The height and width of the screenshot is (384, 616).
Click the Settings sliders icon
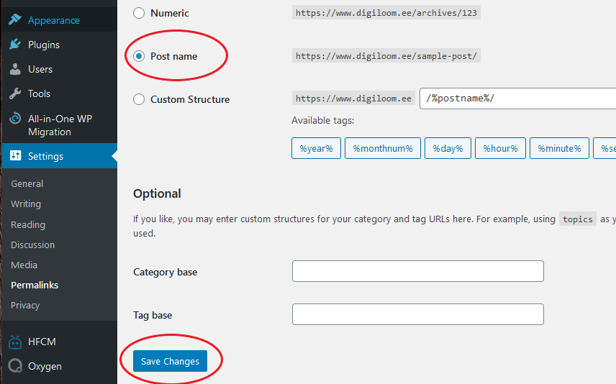click(x=15, y=155)
